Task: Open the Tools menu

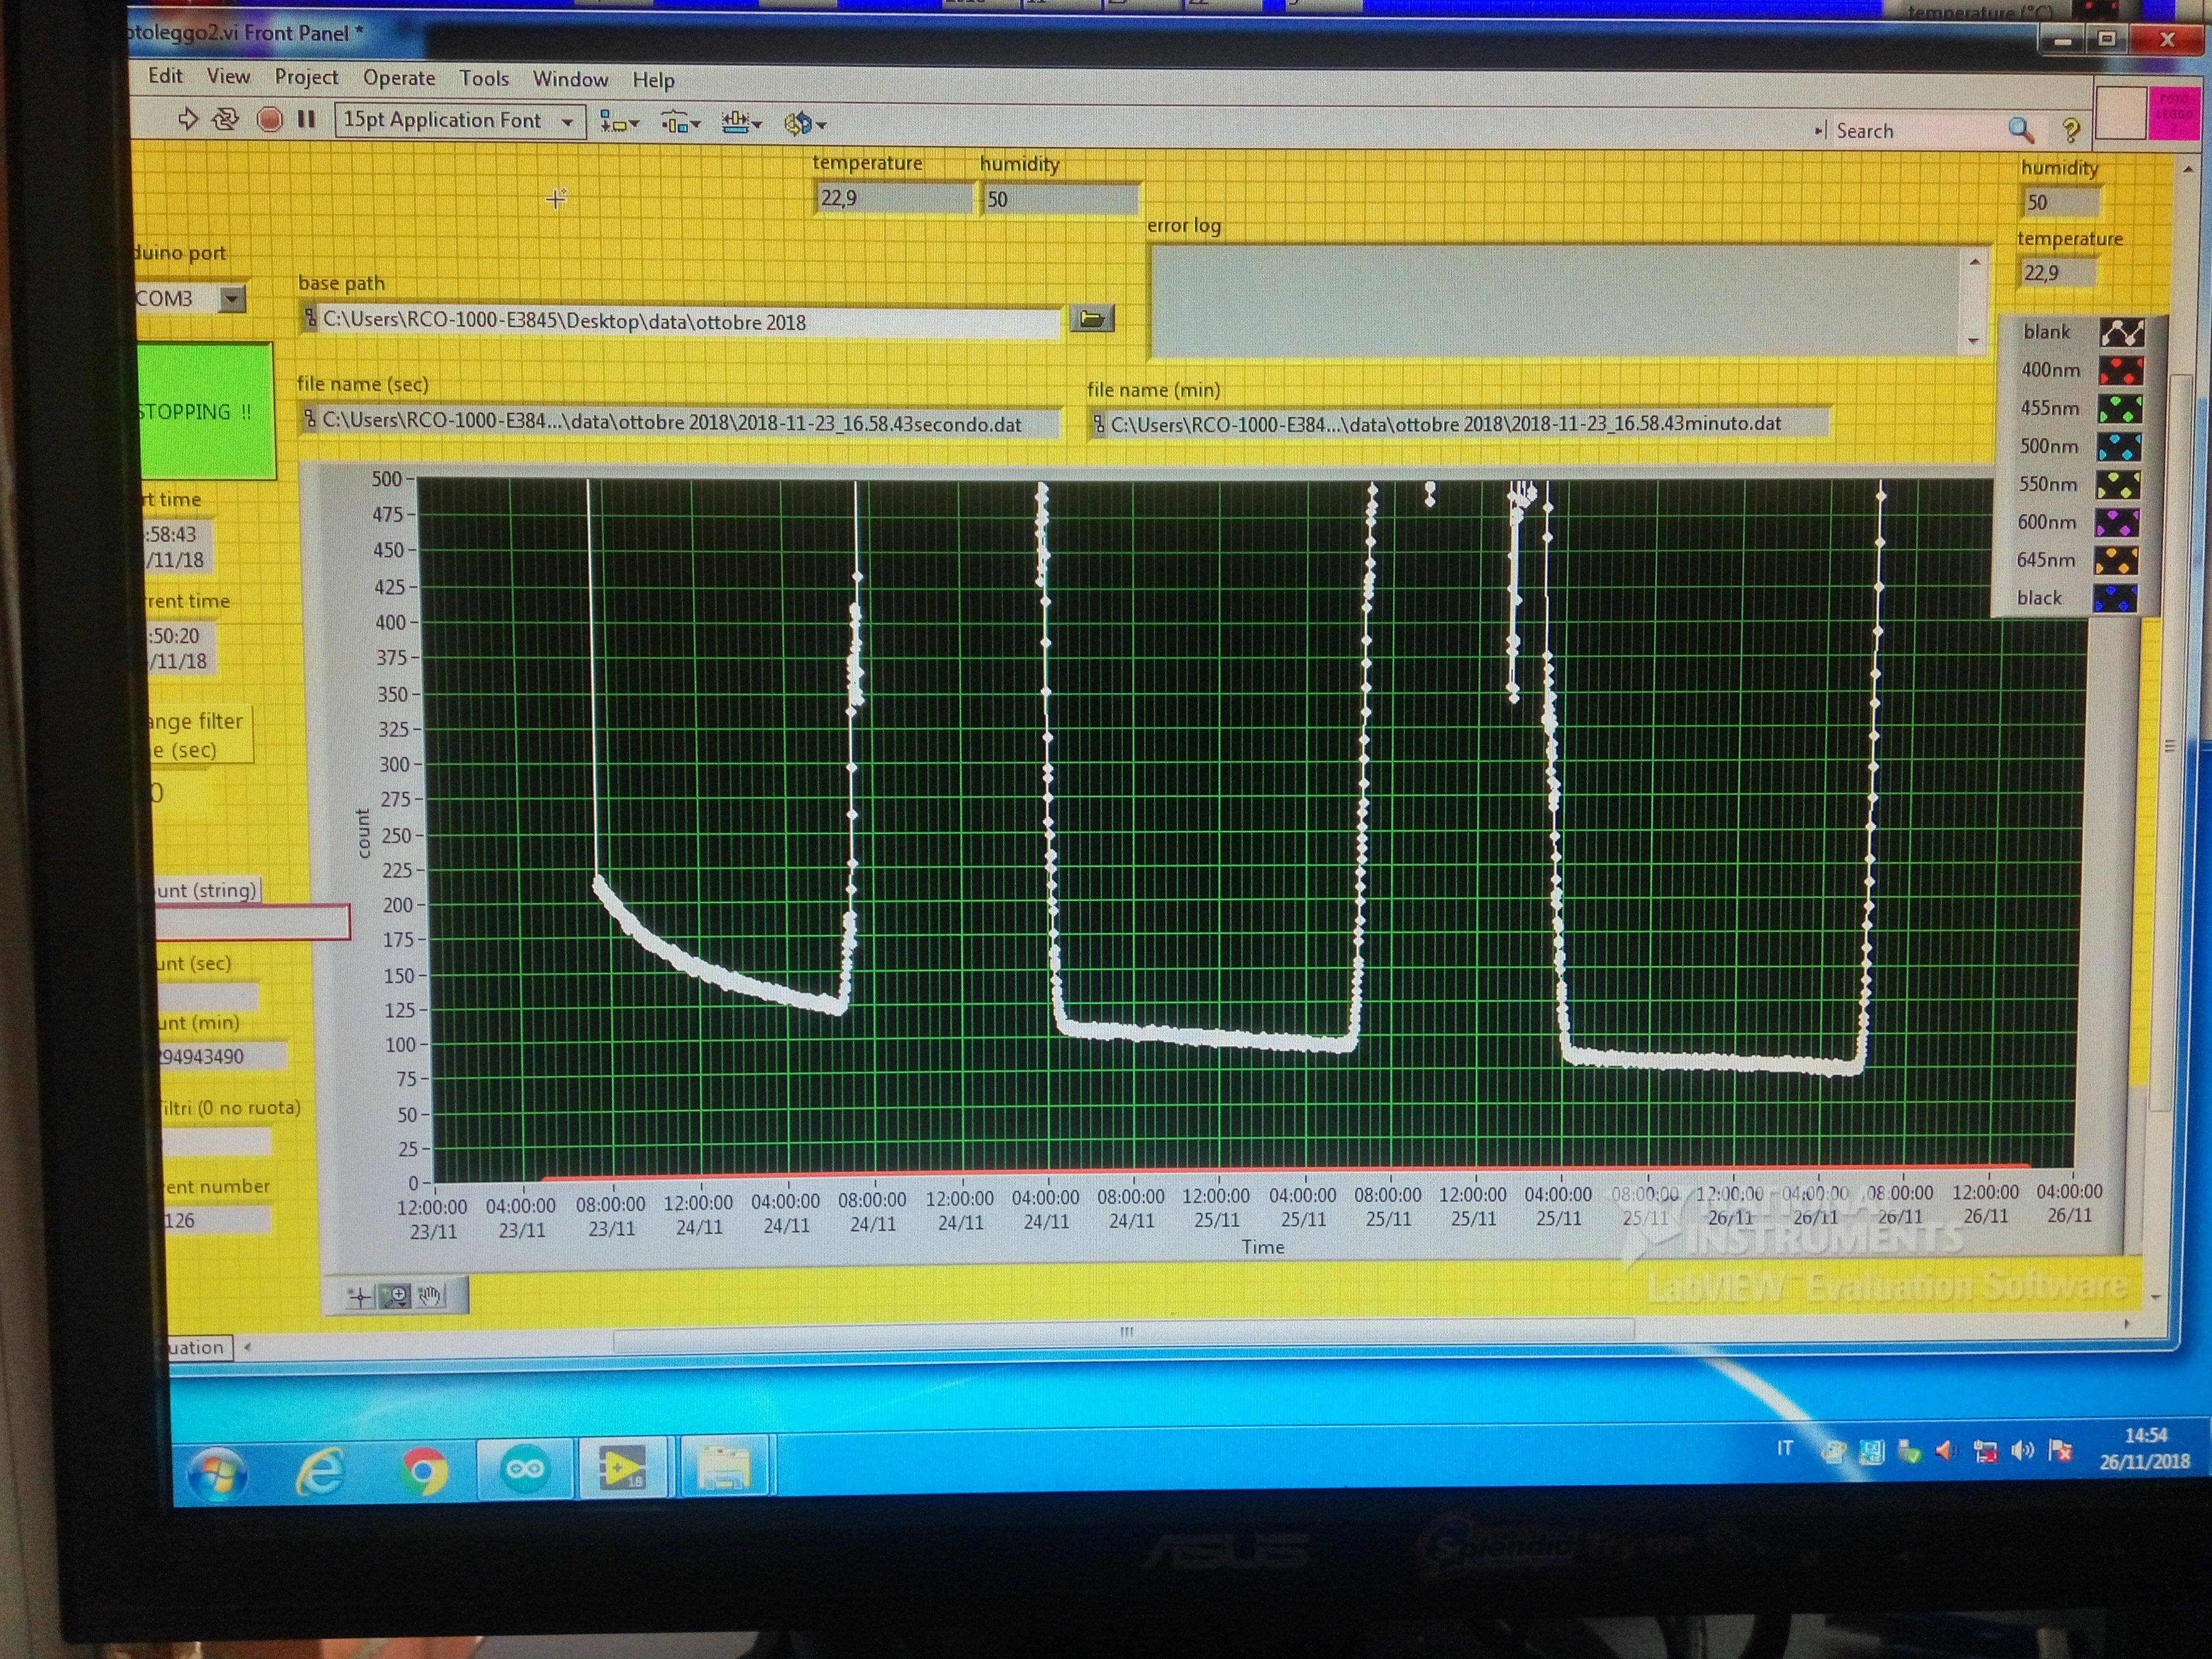Action: 484,78
